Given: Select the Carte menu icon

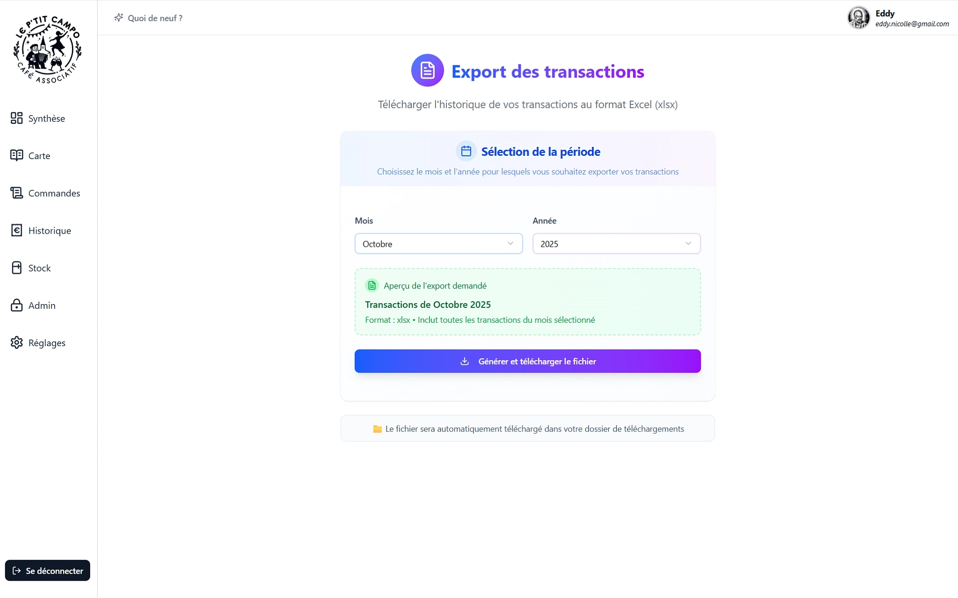Looking at the screenshot, I should click(16, 155).
